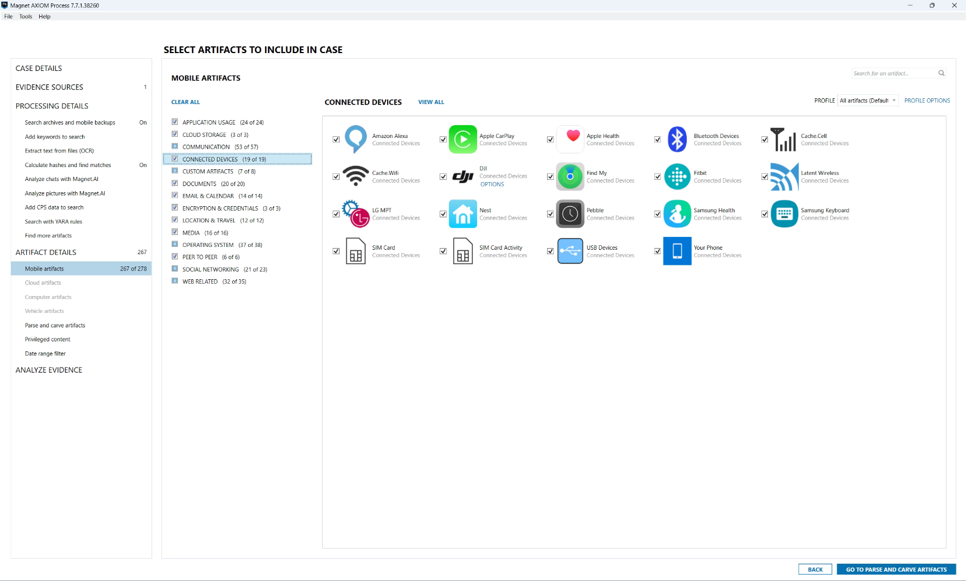Click the Fitbit dotted logo icon

pos(677,177)
